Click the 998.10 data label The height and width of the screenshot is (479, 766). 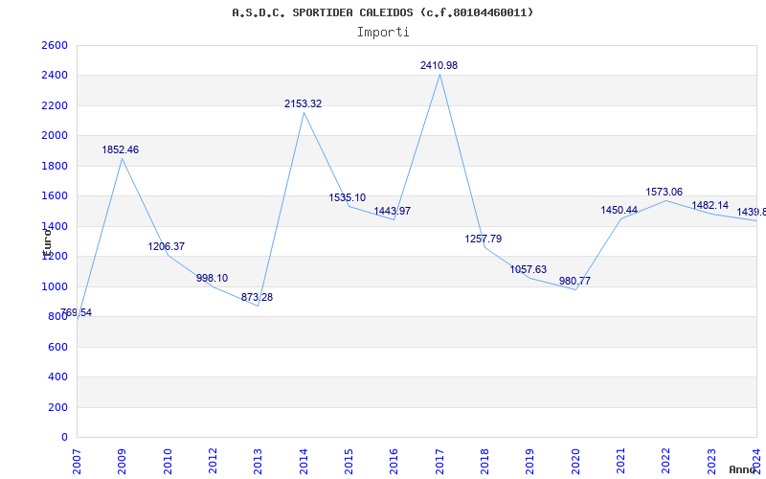212,278
